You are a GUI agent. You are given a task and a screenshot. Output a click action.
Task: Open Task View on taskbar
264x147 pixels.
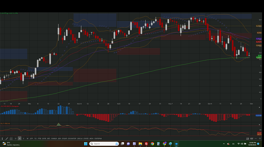pos(122,144)
